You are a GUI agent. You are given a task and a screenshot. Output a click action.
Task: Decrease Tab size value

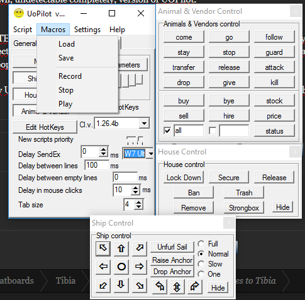pyautogui.click(x=139, y=207)
